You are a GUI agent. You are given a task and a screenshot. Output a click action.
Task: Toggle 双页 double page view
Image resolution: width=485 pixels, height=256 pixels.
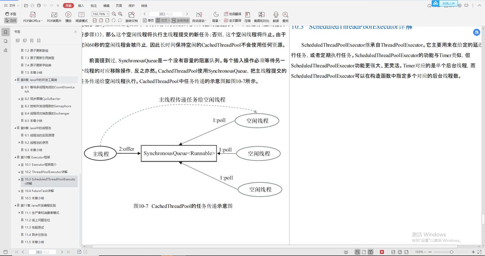[162, 20]
